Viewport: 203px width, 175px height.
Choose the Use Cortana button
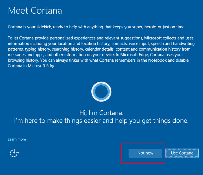[182, 153]
